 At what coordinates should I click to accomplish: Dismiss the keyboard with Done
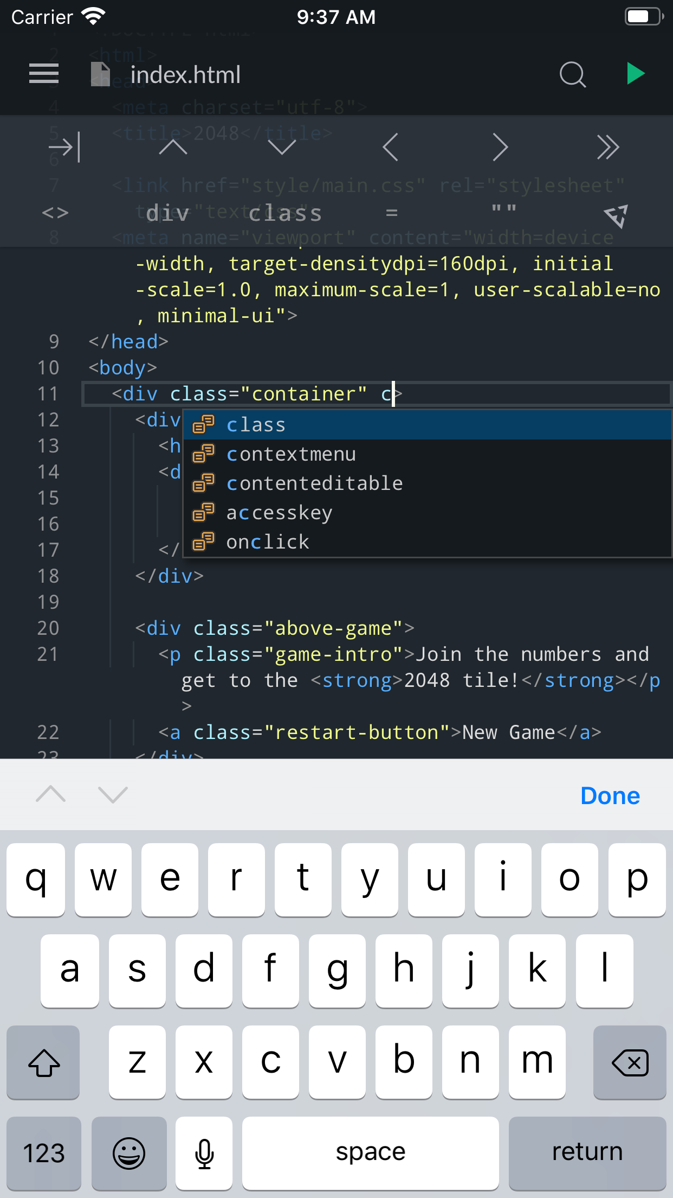610,795
